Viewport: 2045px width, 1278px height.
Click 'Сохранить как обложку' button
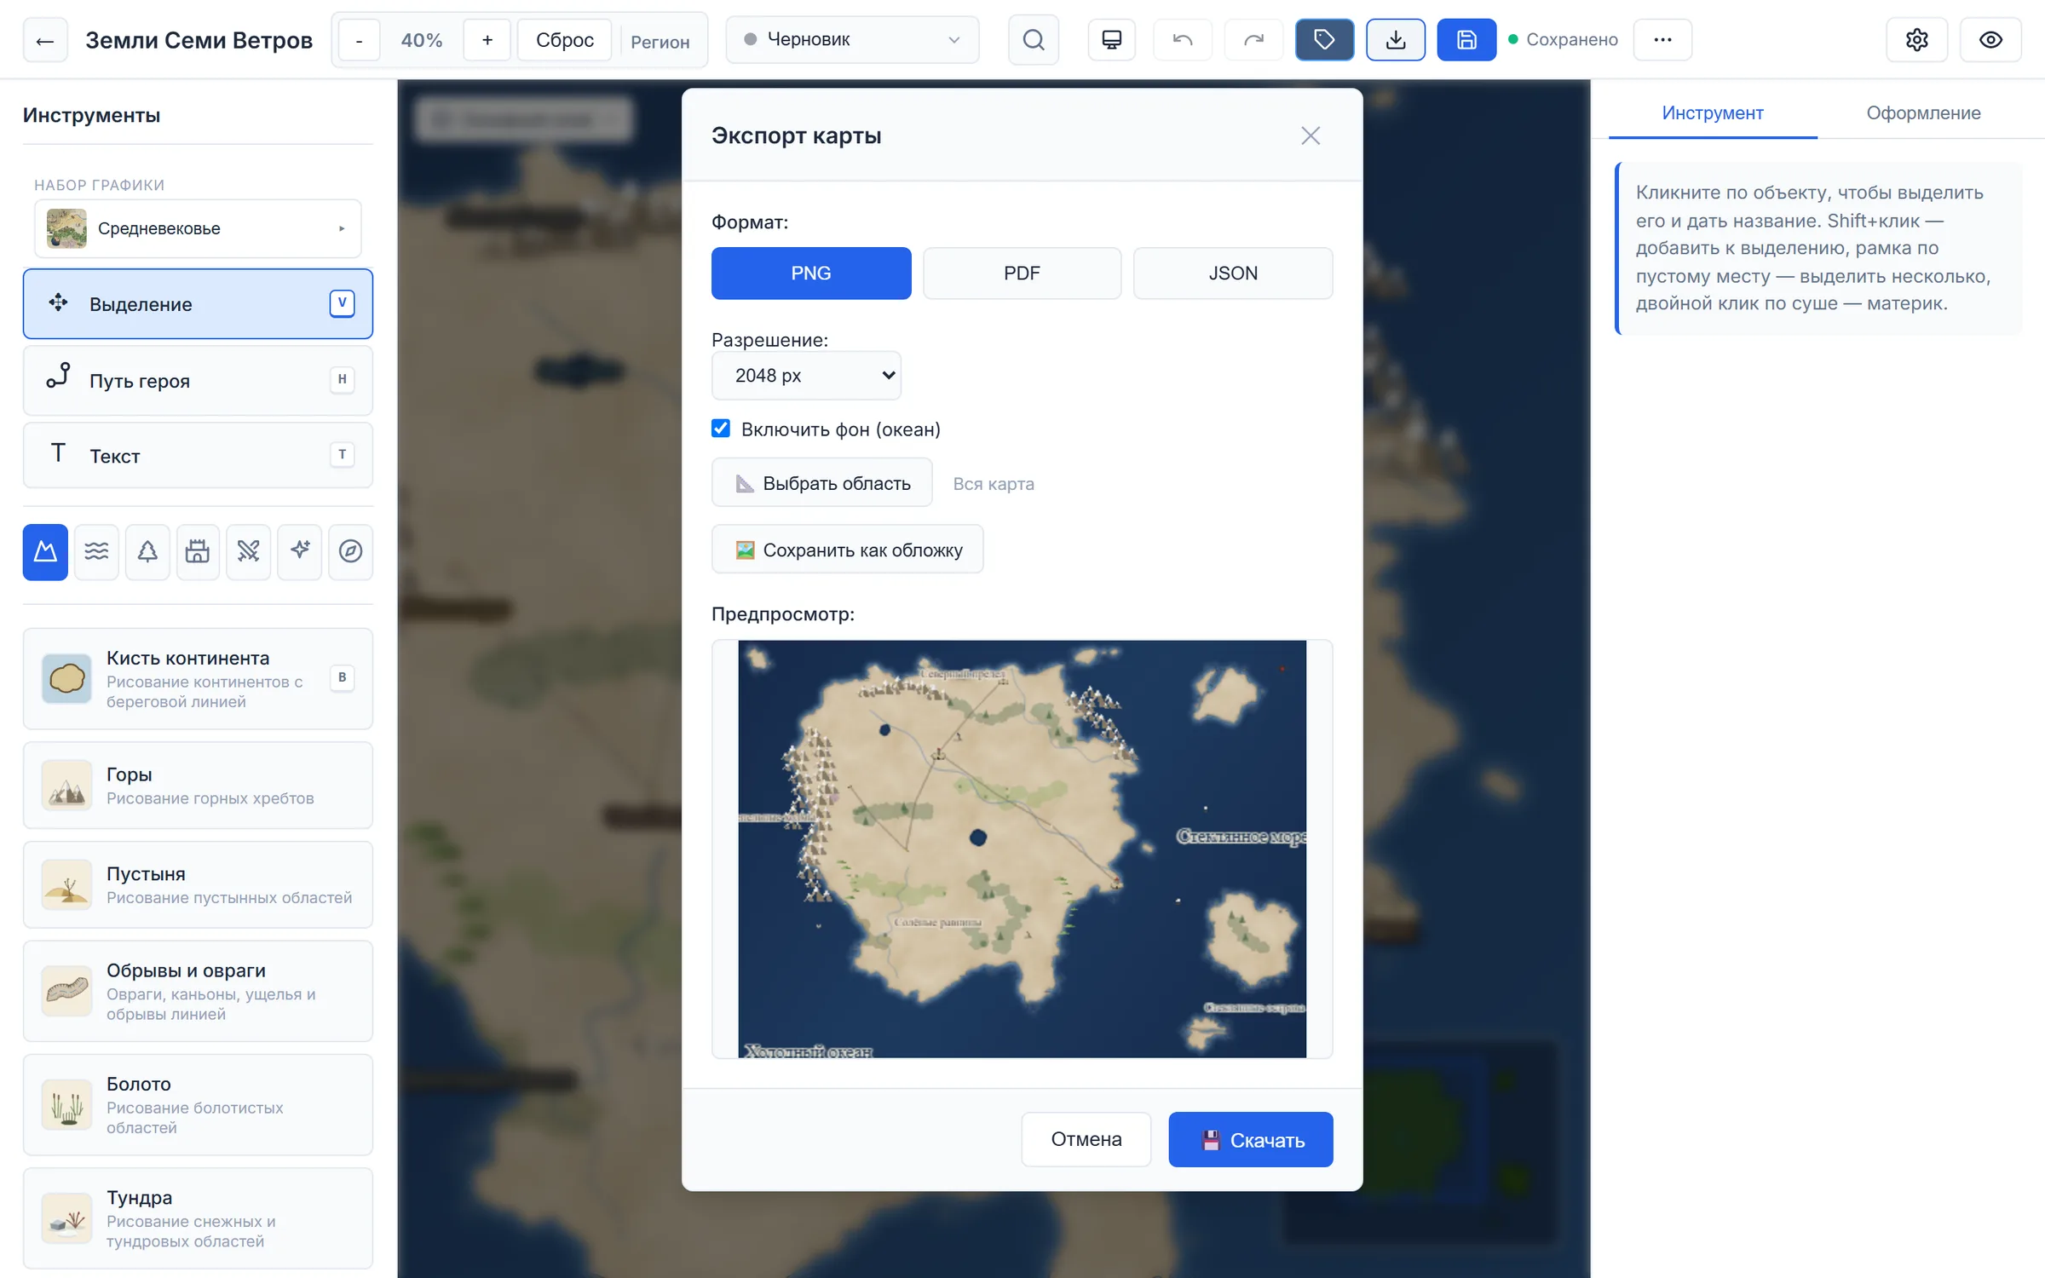848,550
